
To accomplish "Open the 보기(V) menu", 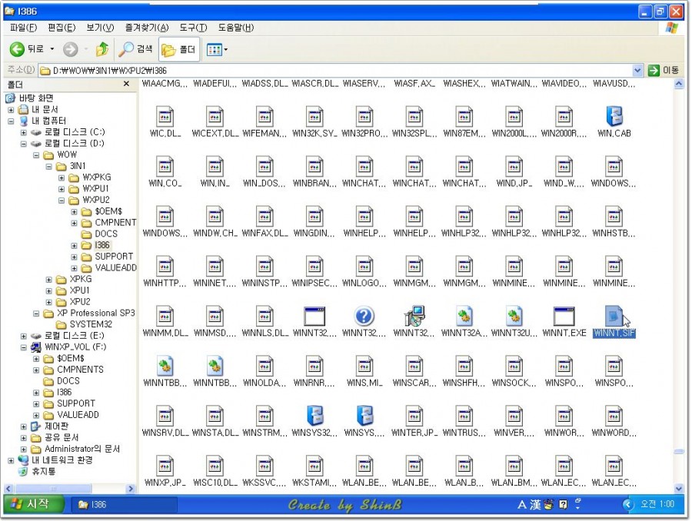I will click(100, 28).
